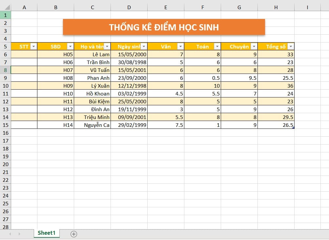Select column H by its header
The image size is (329, 240).
276,7
